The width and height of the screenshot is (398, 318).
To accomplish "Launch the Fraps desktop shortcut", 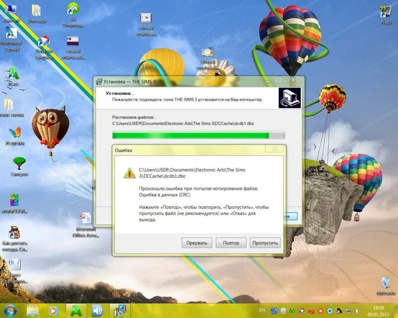I will point(386,15).
